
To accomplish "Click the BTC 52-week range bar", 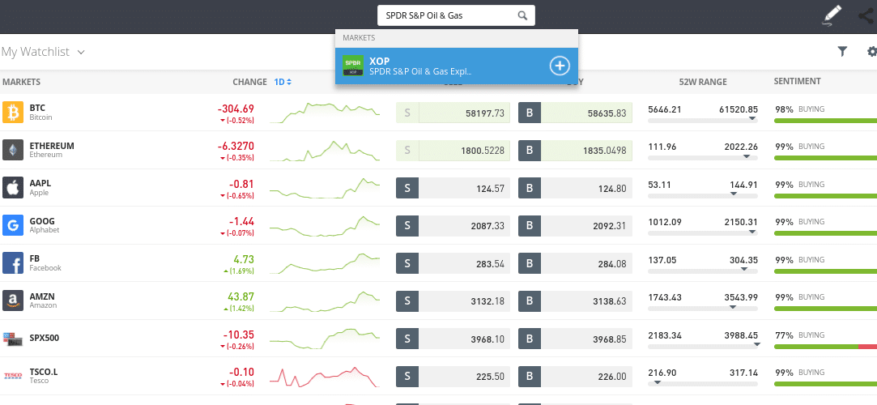I will tap(703, 120).
